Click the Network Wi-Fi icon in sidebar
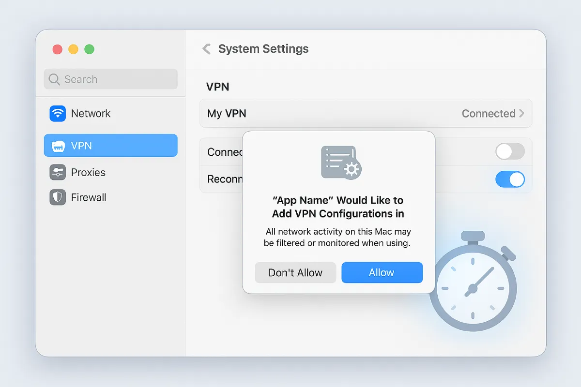The image size is (581, 387). pyautogui.click(x=58, y=114)
